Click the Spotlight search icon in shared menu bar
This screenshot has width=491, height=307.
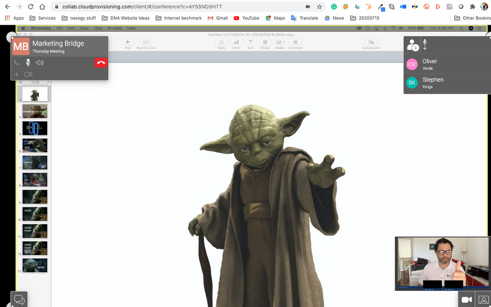[x=462, y=28]
